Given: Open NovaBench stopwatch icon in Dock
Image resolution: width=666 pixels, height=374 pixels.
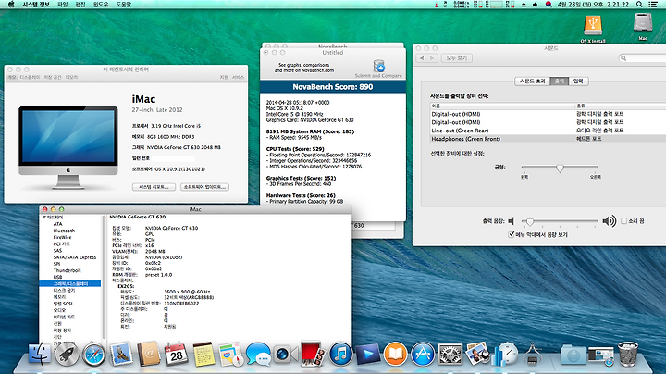Looking at the screenshot, I should point(505,355).
